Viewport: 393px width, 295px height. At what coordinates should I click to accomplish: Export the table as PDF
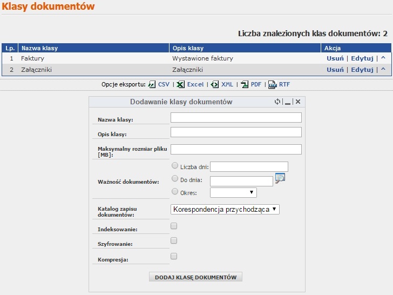[255, 85]
